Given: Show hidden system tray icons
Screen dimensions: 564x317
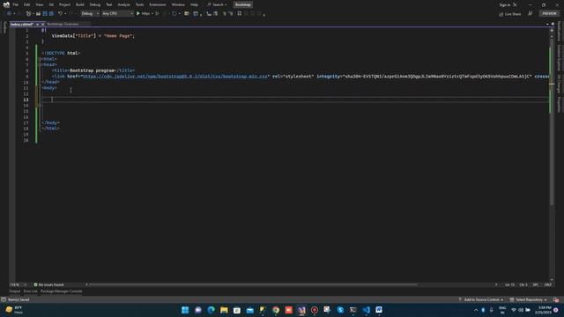Looking at the screenshot, I should (x=476, y=310).
